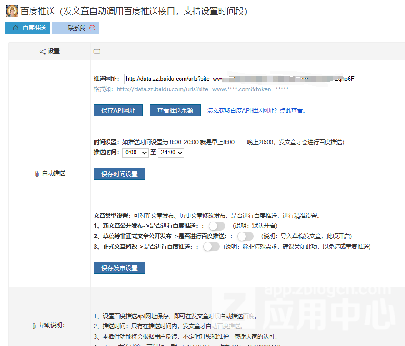Viewport: 405px width, 346px height.
Task: Click the note about 重复推送
Action: coord(297,247)
